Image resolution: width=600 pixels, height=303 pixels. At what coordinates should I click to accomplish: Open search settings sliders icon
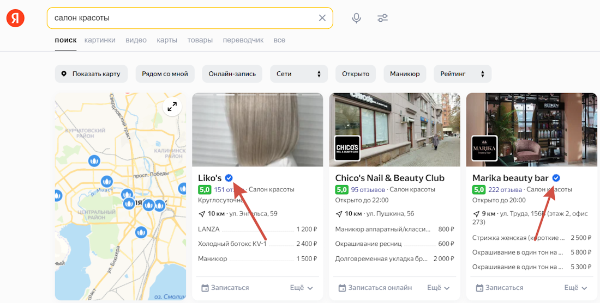(x=383, y=18)
